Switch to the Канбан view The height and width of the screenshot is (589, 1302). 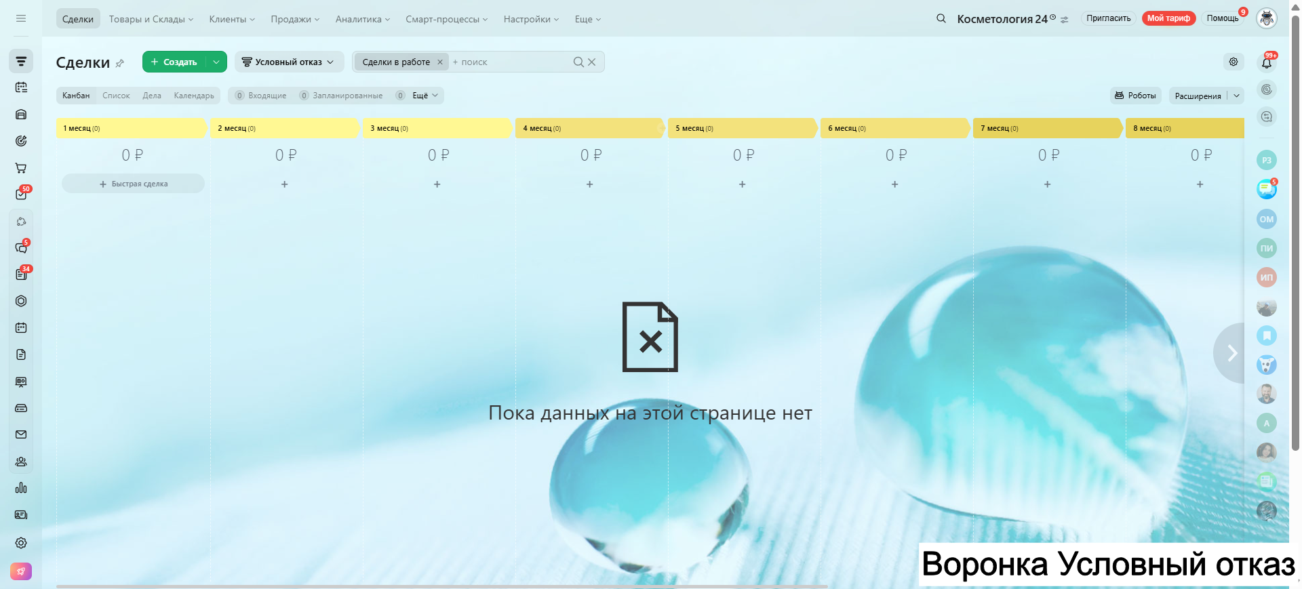pyautogui.click(x=76, y=96)
